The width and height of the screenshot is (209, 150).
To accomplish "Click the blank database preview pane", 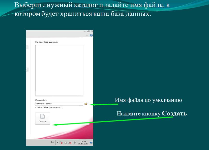I will (59, 70).
